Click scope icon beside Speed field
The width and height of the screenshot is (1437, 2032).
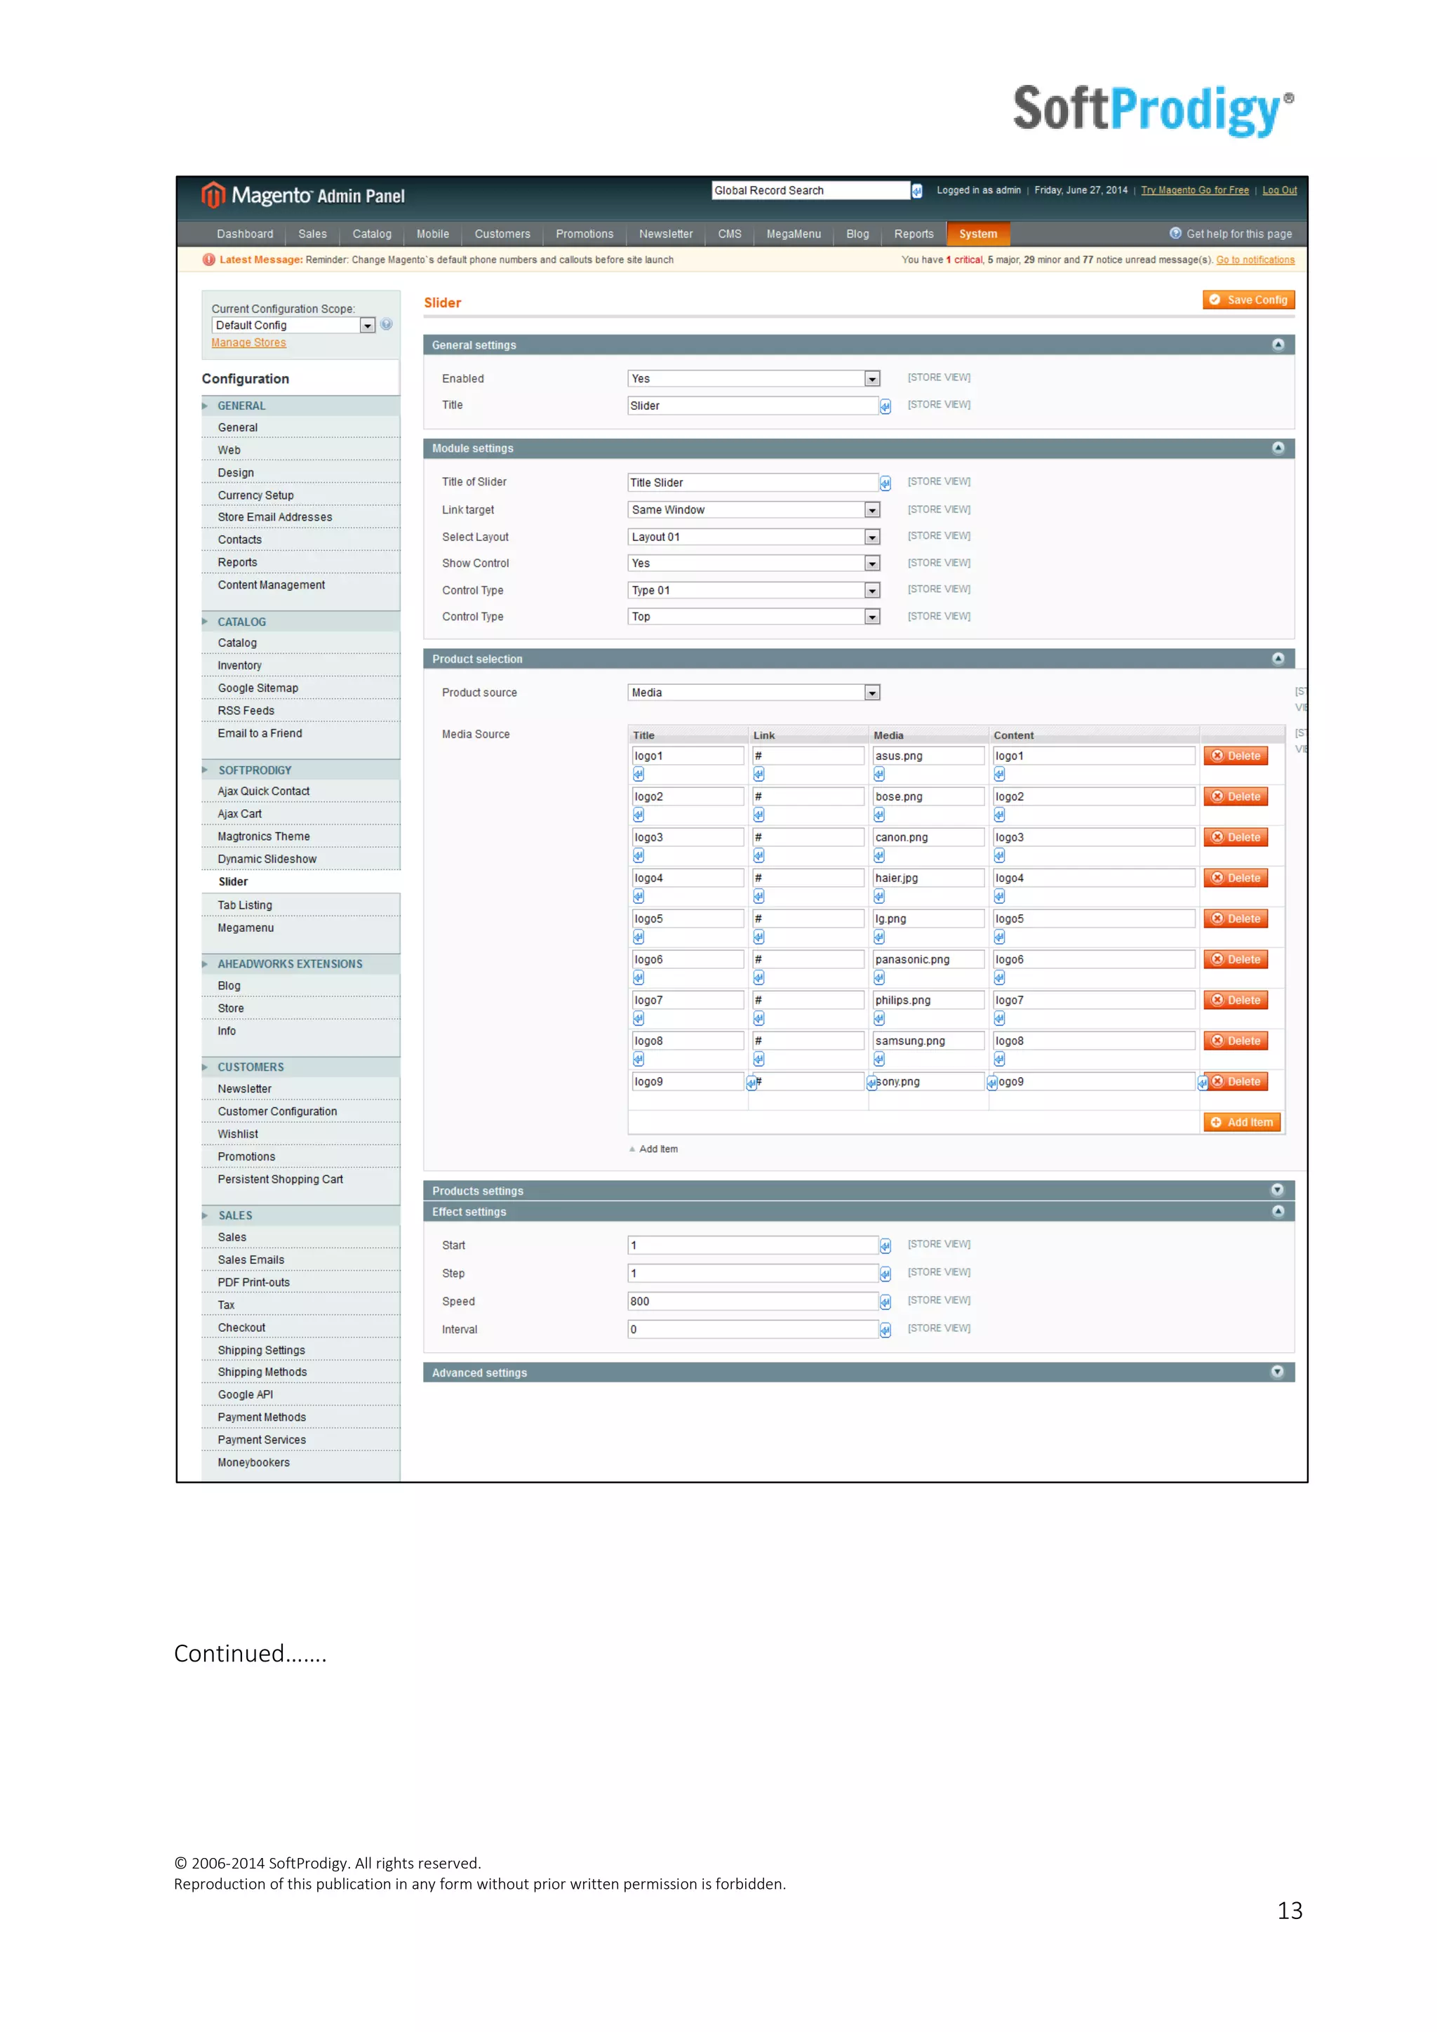(885, 1302)
